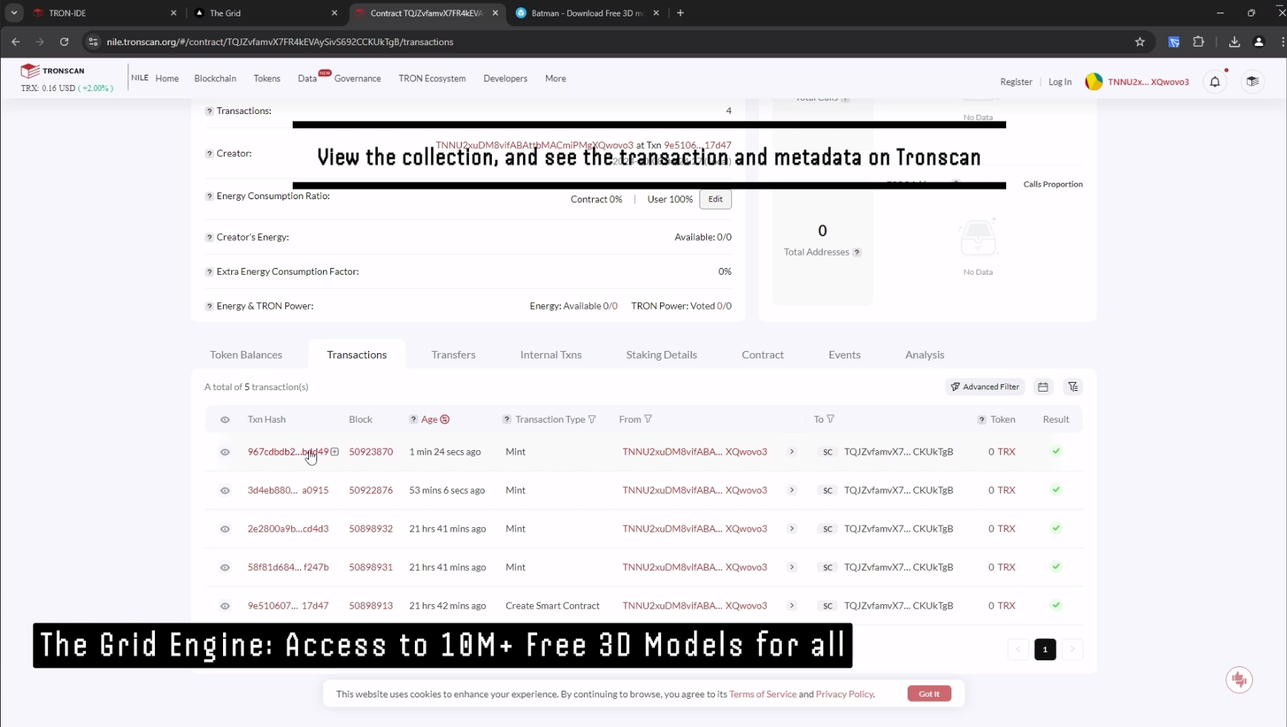The width and height of the screenshot is (1287, 727).
Task: Click help icon beside Transactions label
Action: click(210, 111)
